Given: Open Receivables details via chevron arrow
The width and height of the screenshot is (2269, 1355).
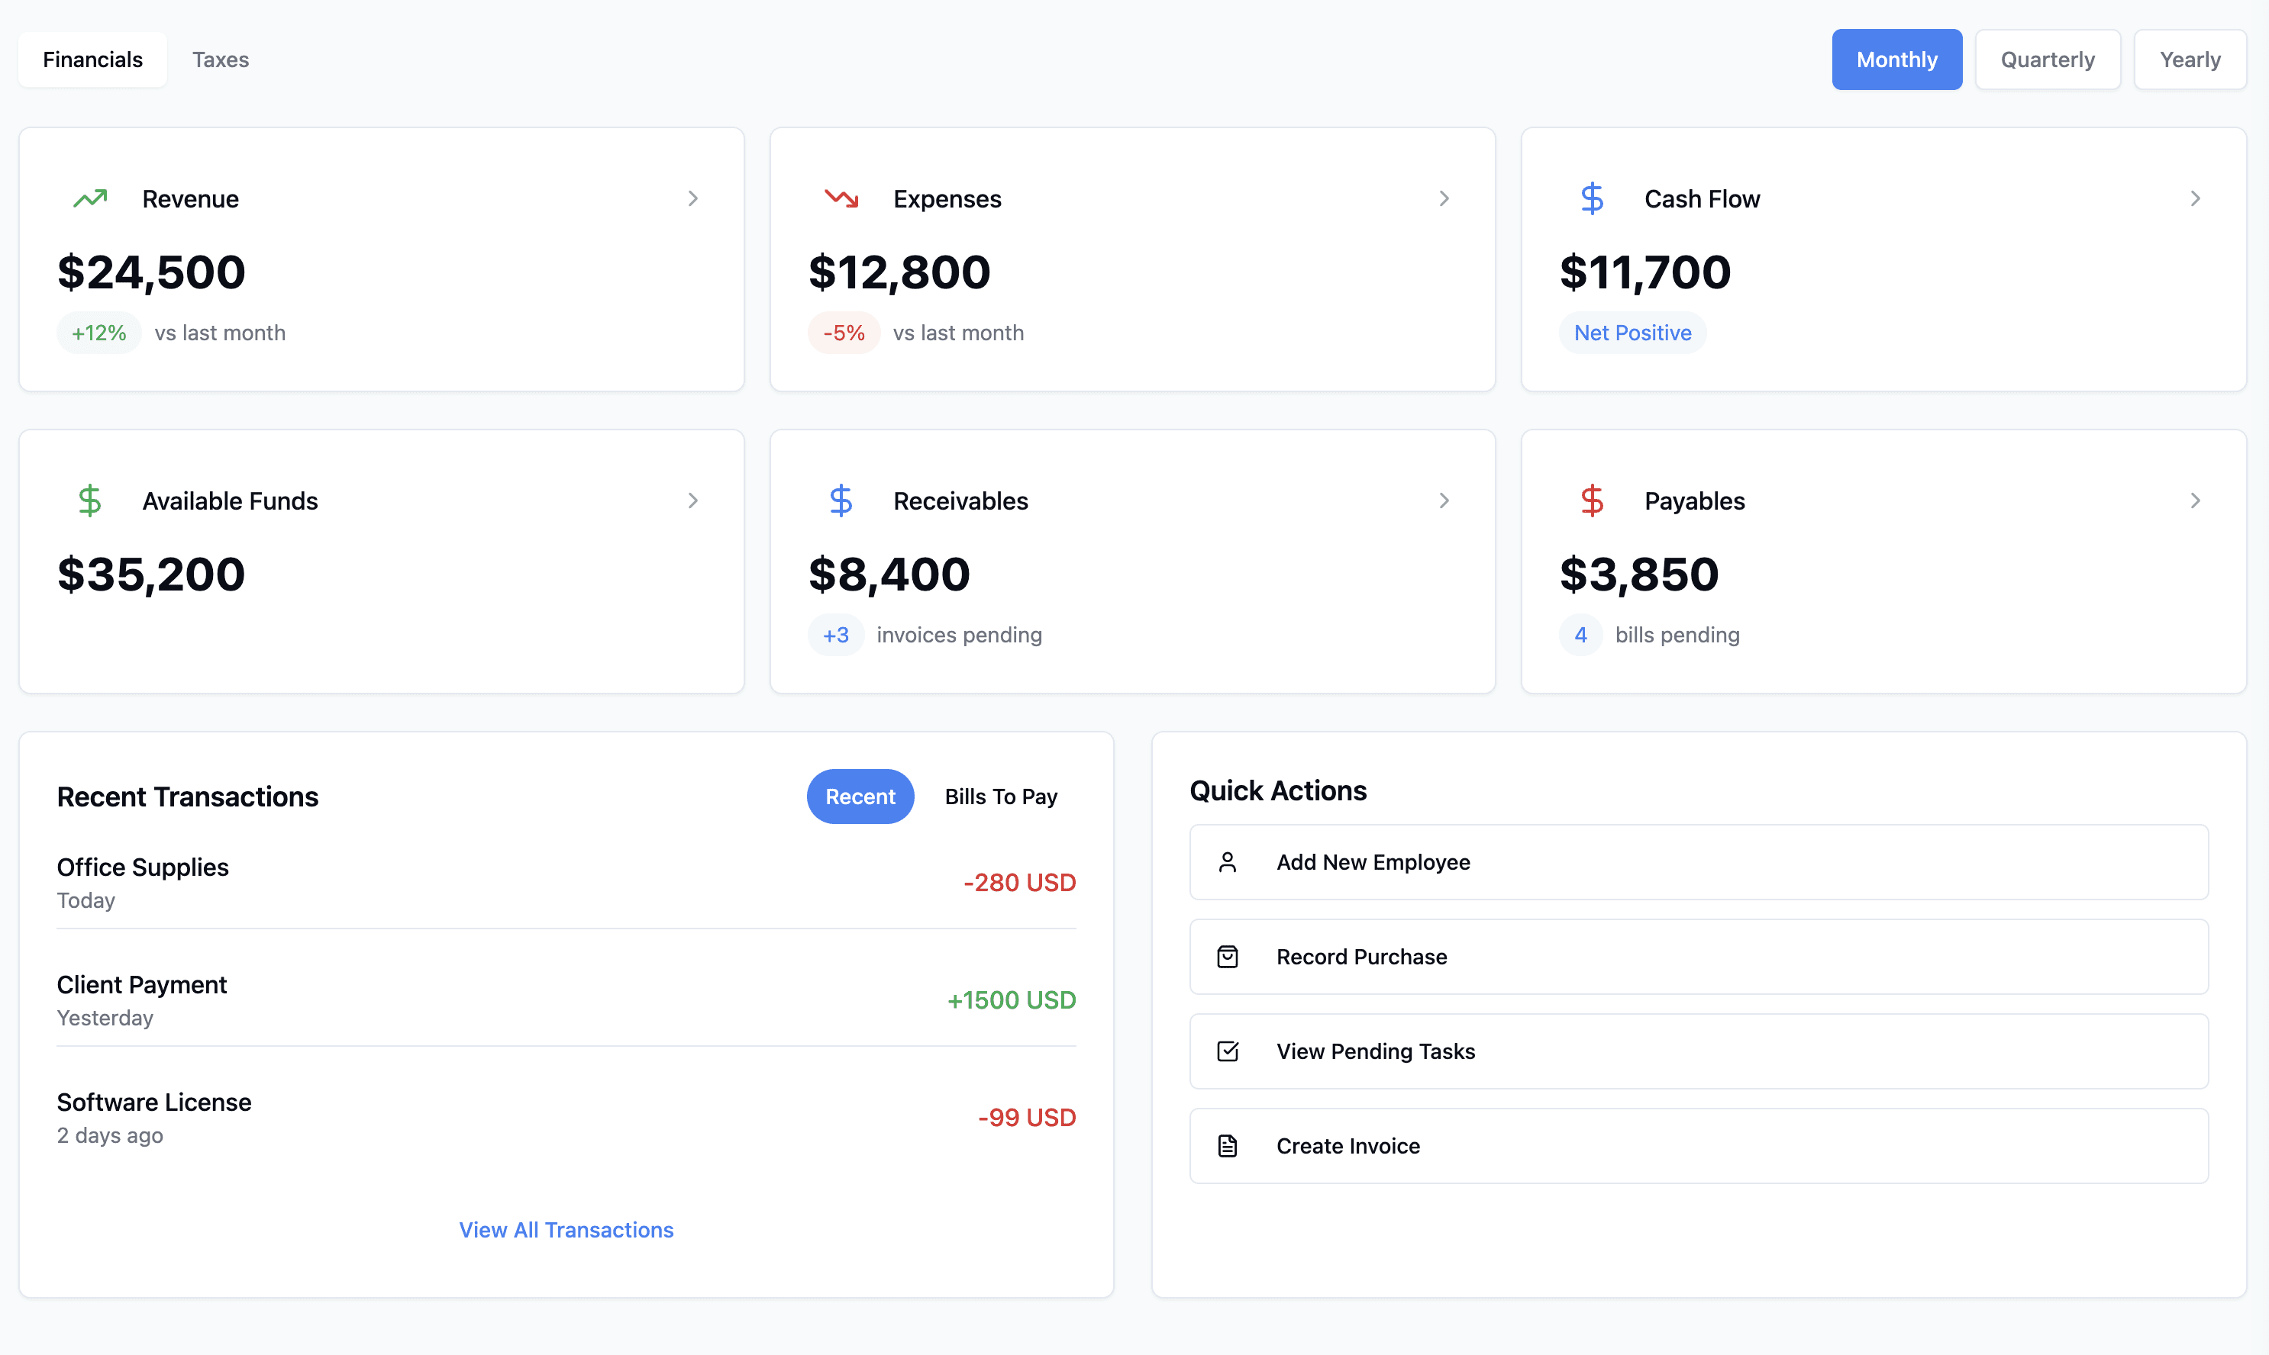Looking at the screenshot, I should (x=1444, y=500).
